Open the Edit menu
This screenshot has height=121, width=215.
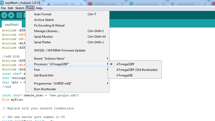click(x=10, y=8)
